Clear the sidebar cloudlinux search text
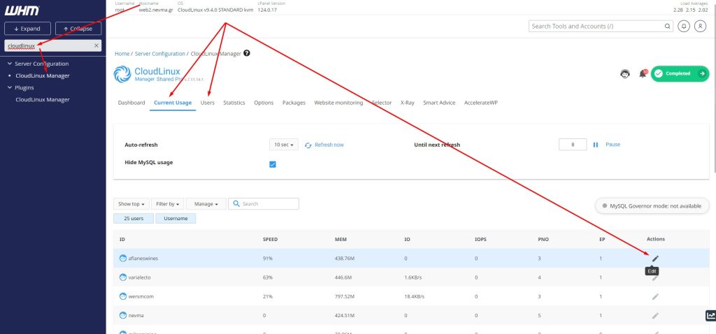 [x=96, y=45]
